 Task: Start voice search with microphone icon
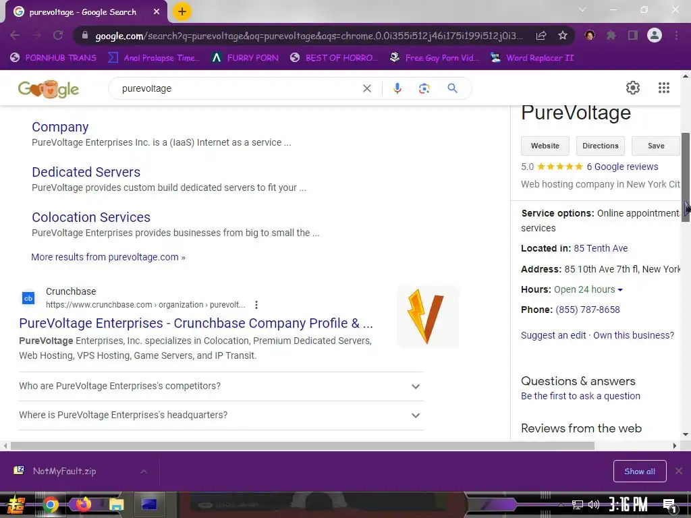(x=397, y=88)
